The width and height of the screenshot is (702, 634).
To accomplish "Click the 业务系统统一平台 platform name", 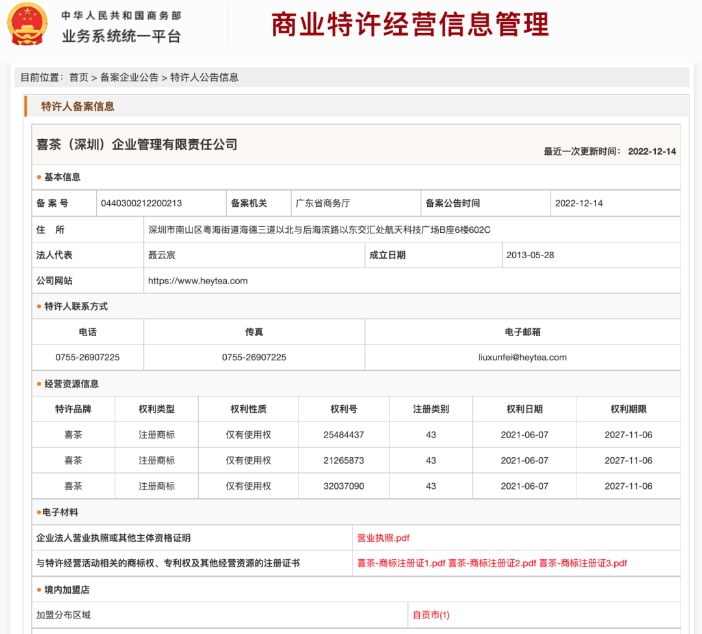I will tap(122, 36).
